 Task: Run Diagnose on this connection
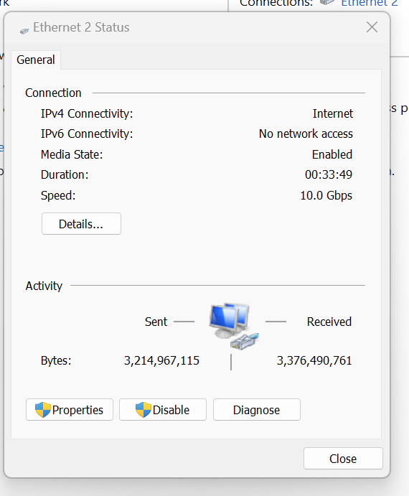tap(257, 410)
